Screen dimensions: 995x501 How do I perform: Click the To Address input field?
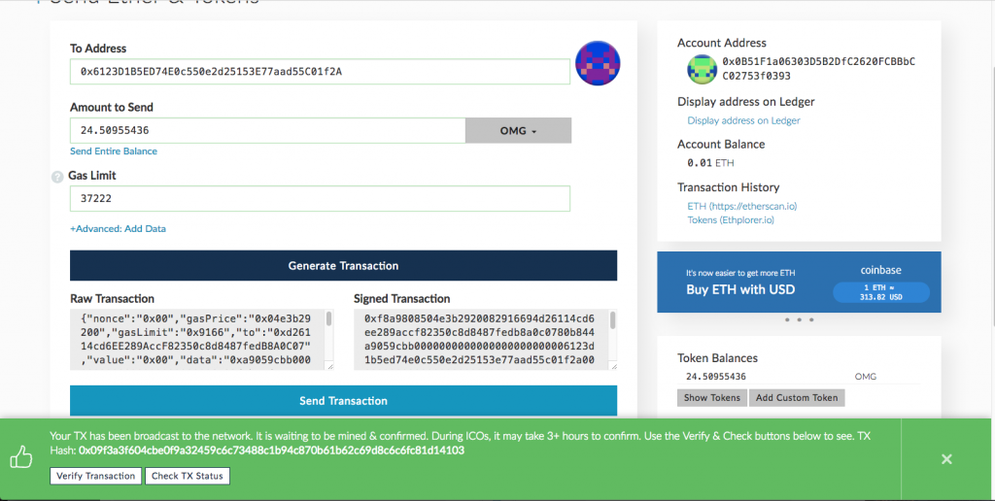(319, 72)
